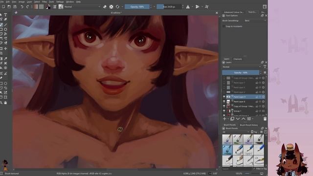Viewport: 313px width, 176px height.
Task: Duplicate the selected layer
Action: [232, 119]
